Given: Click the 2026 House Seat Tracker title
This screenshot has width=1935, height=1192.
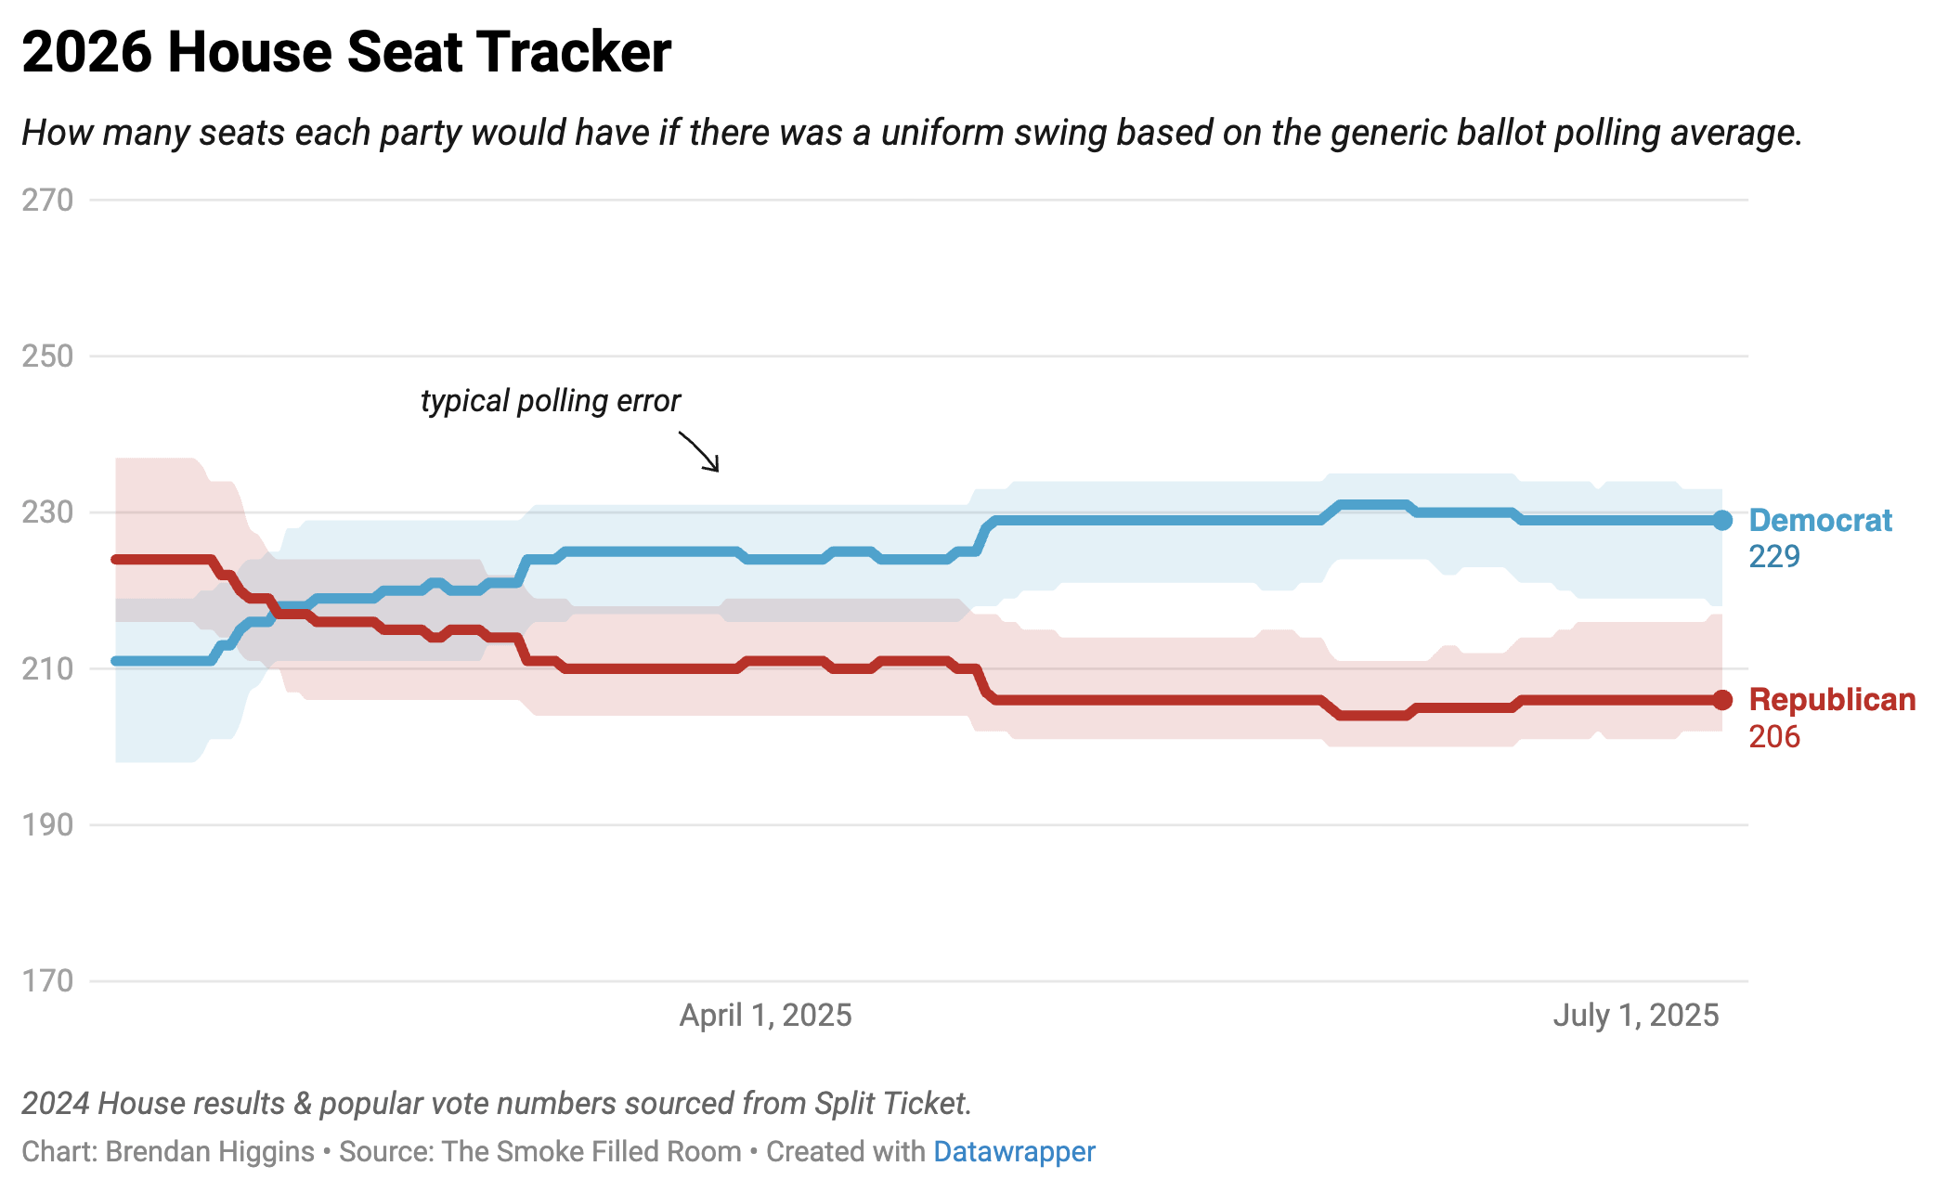Looking at the screenshot, I should click(x=346, y=52).
